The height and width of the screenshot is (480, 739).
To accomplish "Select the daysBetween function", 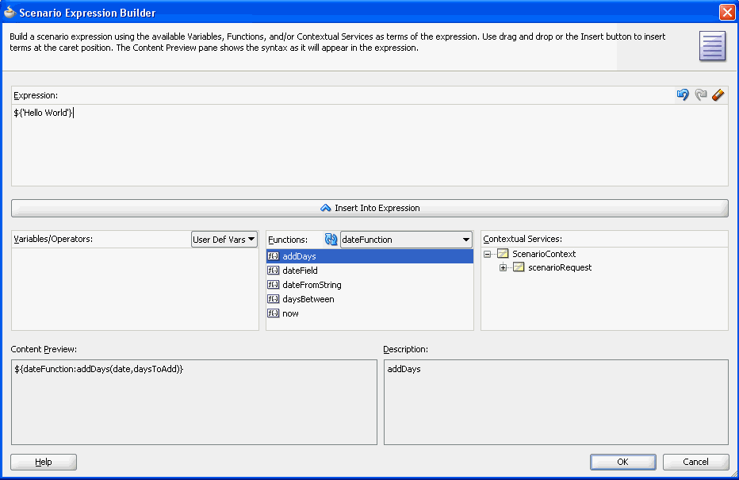I will click(x=369, y=299).
